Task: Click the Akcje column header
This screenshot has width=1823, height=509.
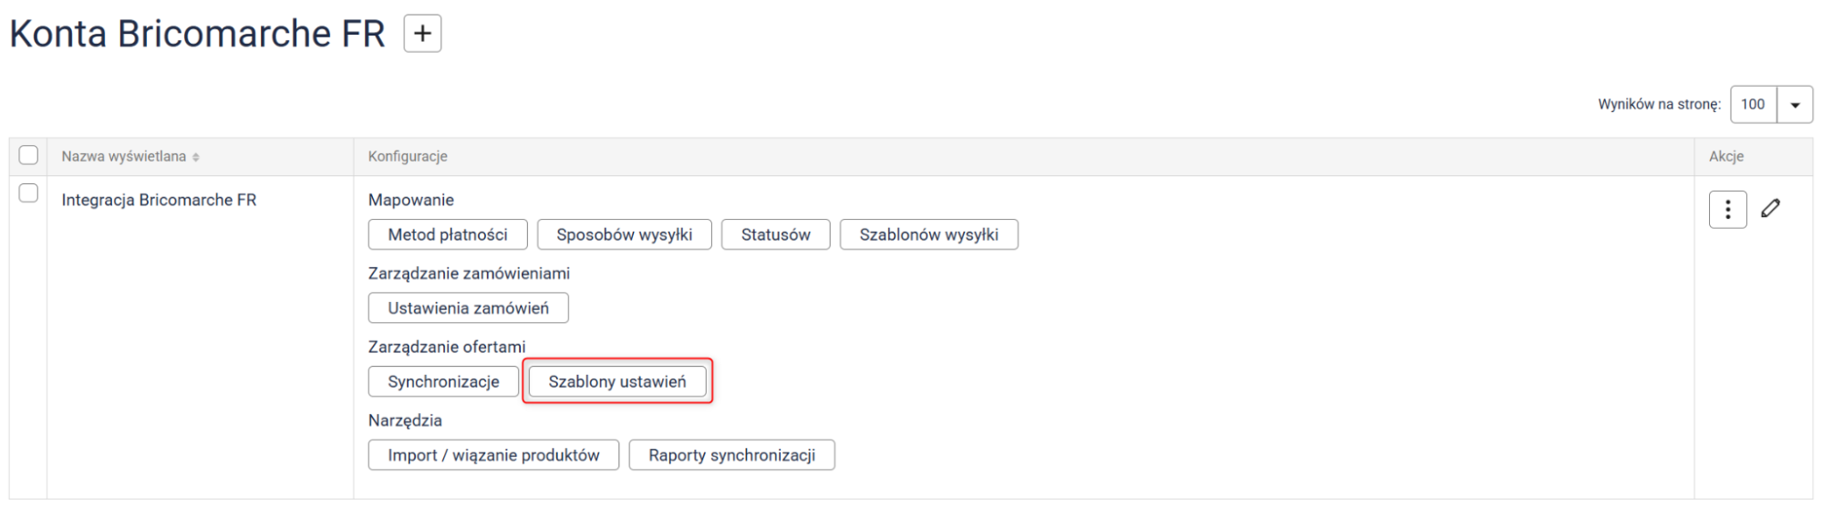Action: click(1726, 157)
